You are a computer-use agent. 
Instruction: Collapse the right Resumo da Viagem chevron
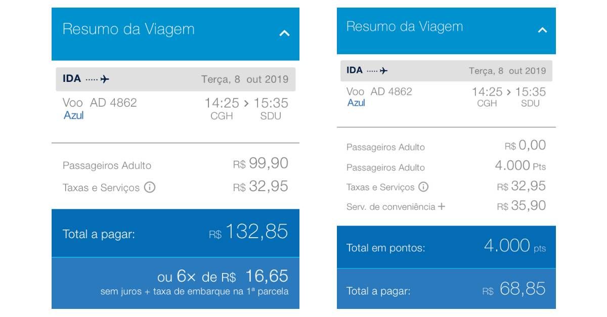[542, 30]
